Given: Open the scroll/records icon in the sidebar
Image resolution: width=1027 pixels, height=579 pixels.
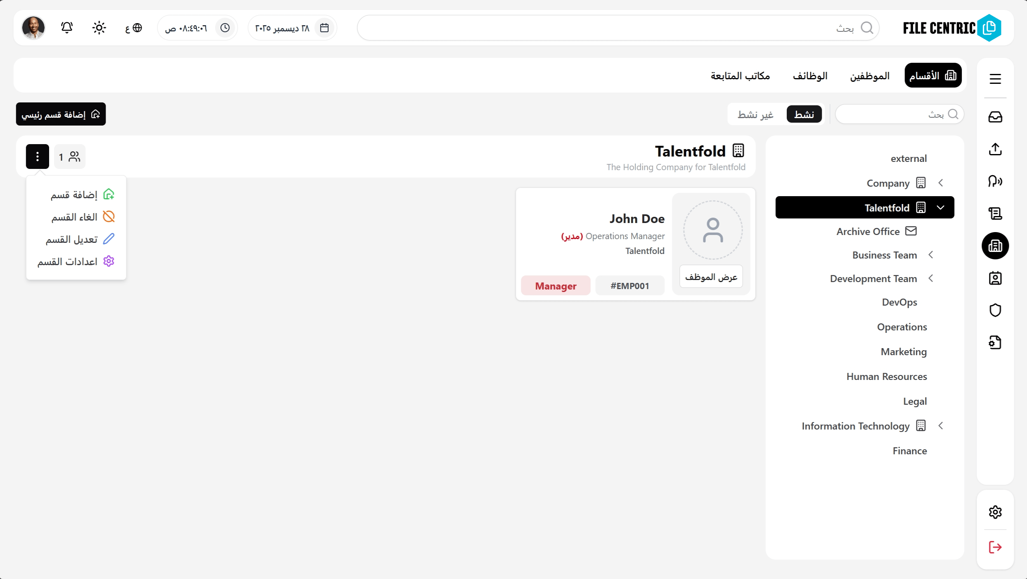Looking at the screenshot, I should tap(995, 214).
